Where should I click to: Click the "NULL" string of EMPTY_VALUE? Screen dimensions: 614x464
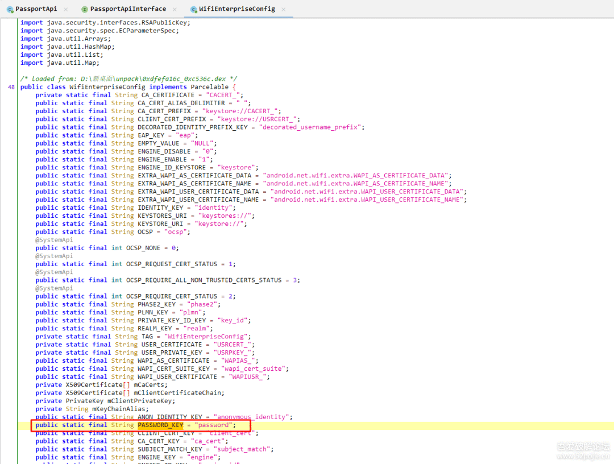click(x=202, y=143)
